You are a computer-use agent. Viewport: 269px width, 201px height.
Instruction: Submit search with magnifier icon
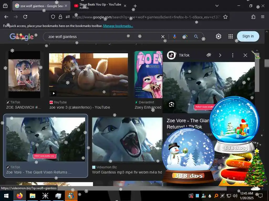[196, 36]
